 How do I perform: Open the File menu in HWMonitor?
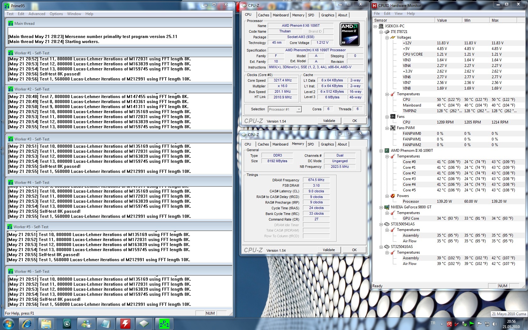point(377,14)
